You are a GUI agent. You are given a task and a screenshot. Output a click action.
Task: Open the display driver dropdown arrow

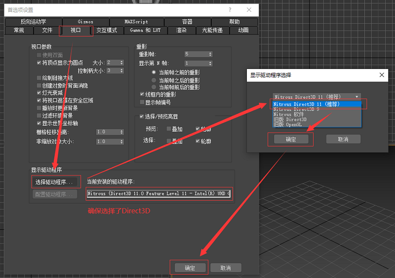356,97
